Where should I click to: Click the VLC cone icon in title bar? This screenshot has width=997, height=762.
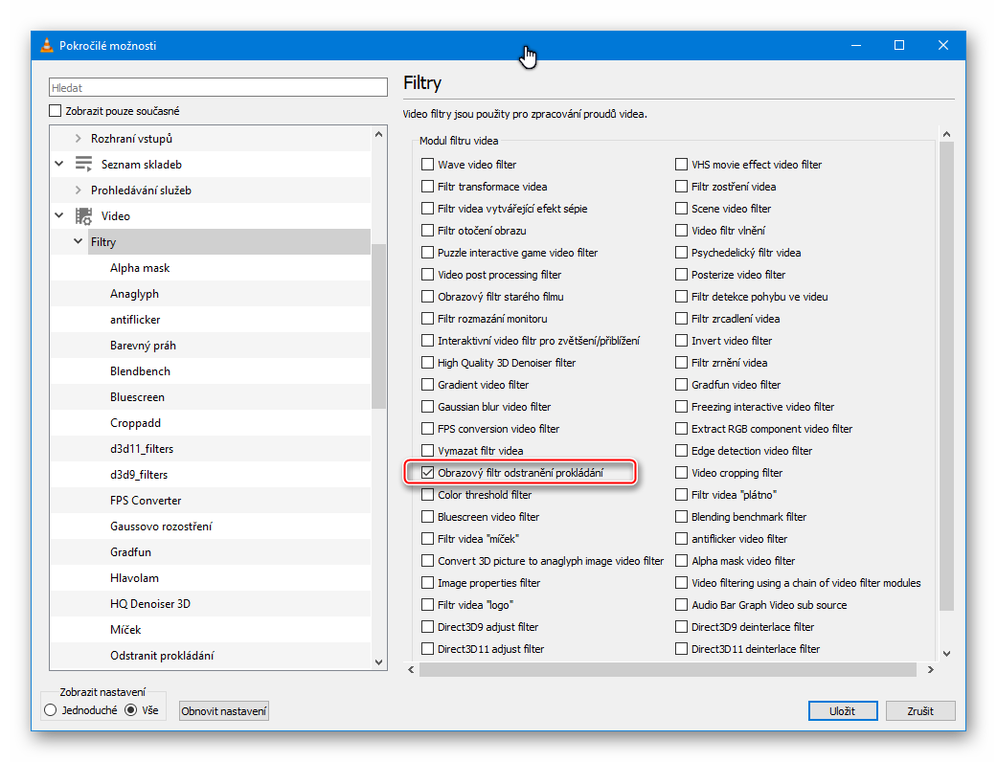pyautogui.click(x=47, y=45)
